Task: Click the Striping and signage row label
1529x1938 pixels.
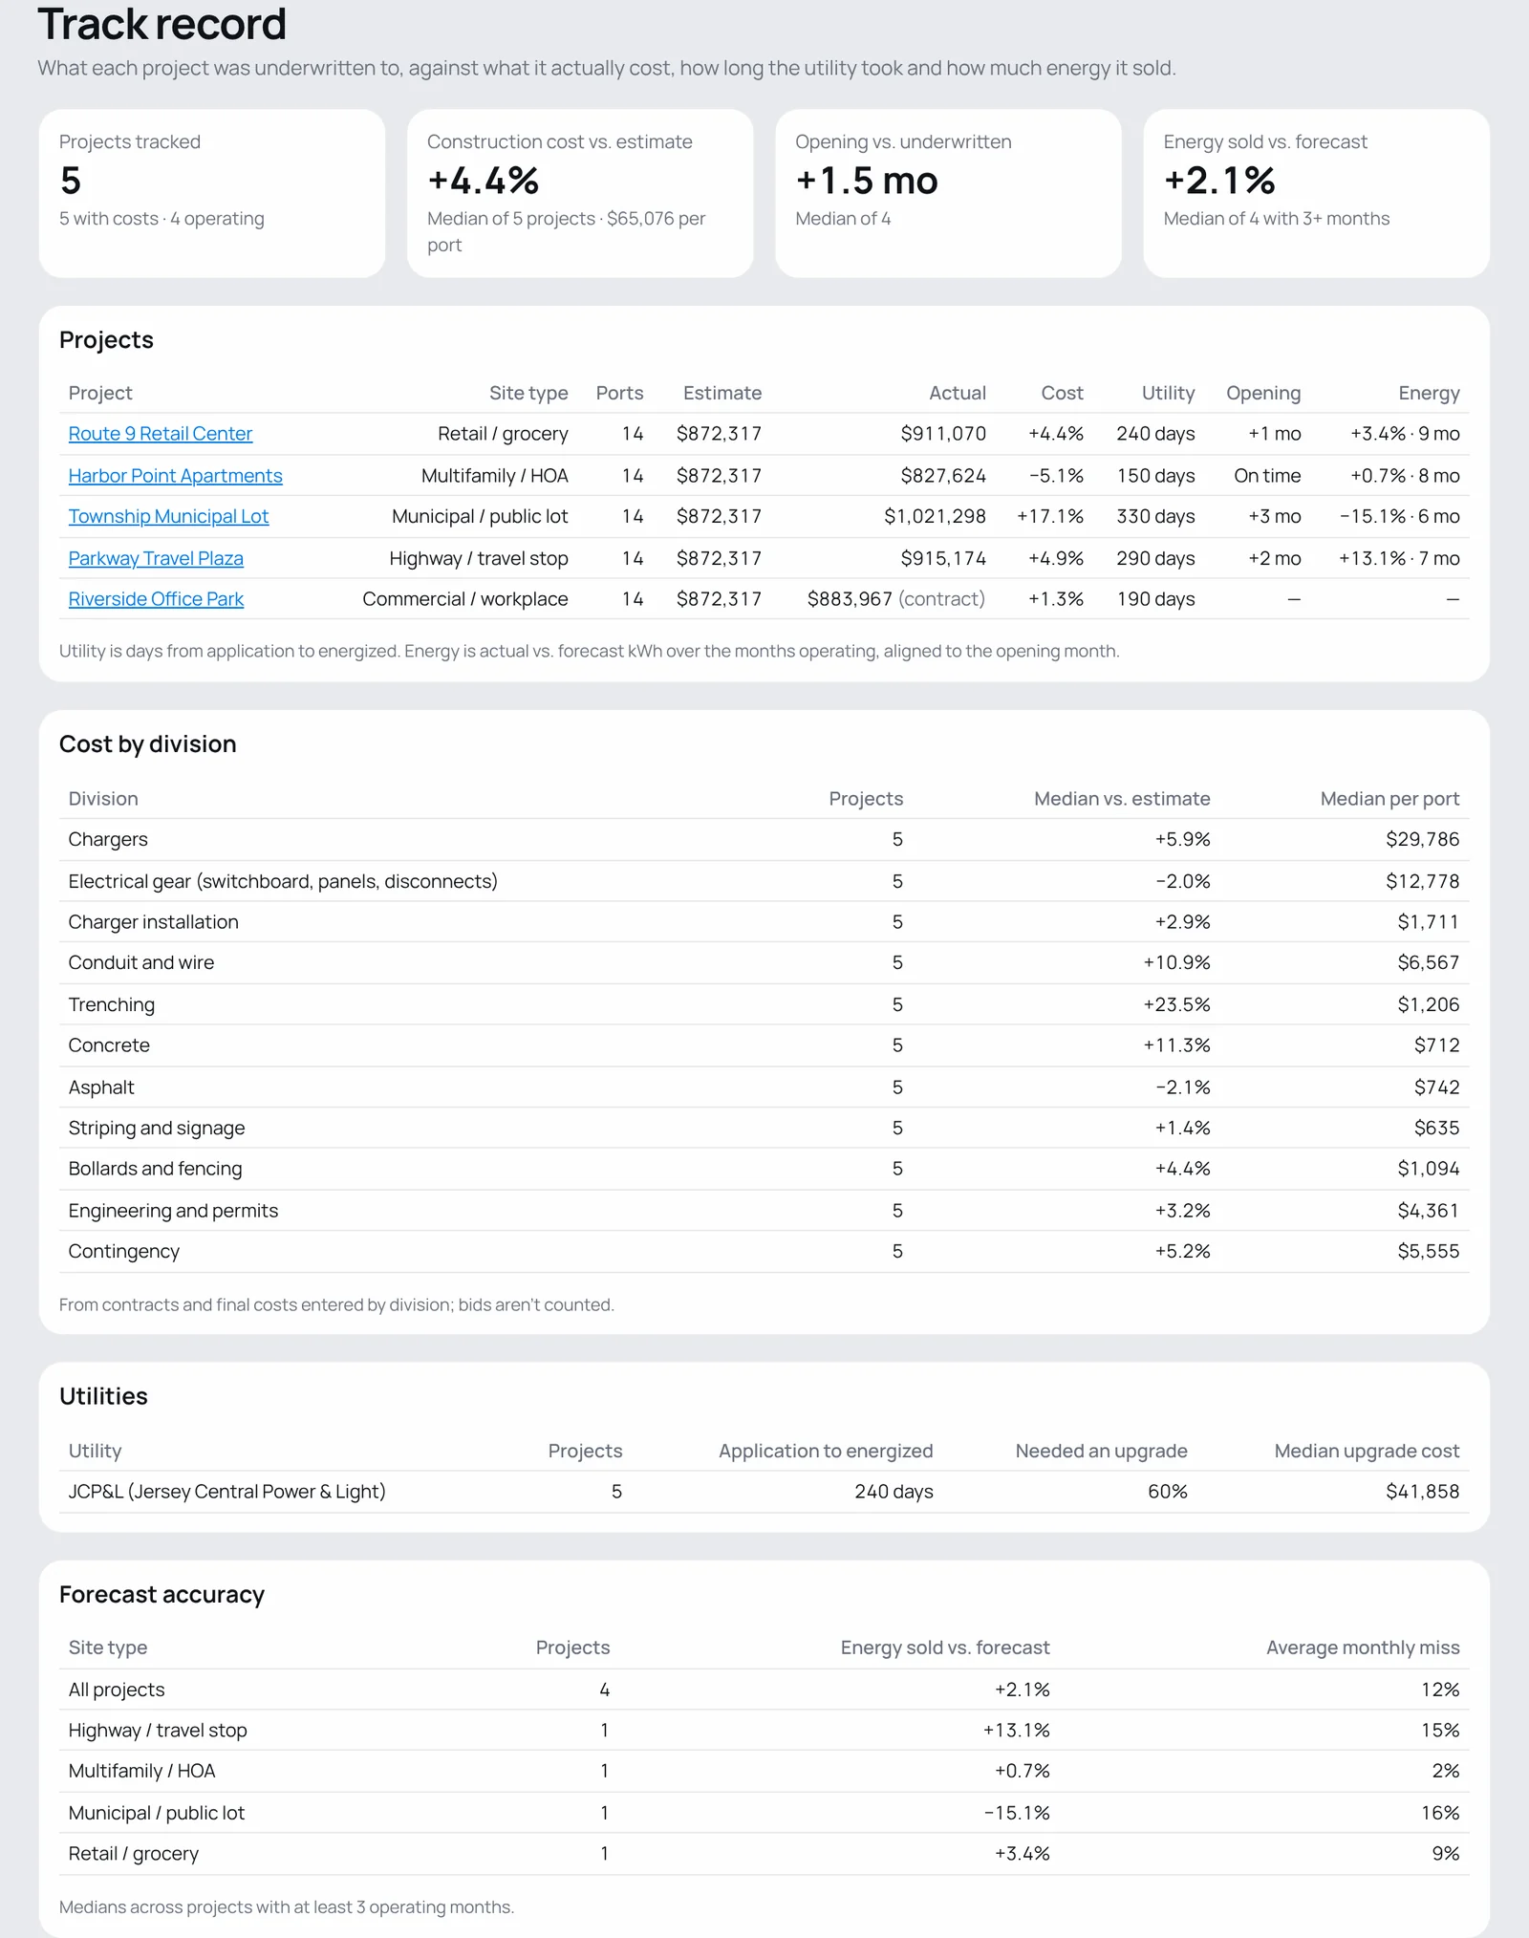Action: point(157,1129)
